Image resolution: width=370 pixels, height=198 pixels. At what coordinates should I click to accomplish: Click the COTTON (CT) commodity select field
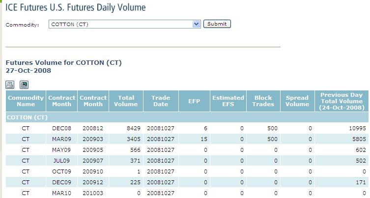coord(125,24)
